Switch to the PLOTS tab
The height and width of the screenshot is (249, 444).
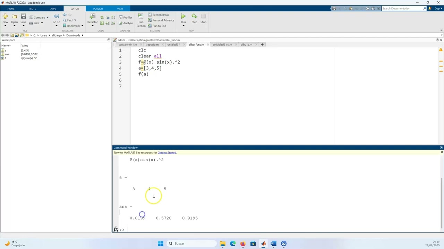point(32,9)
